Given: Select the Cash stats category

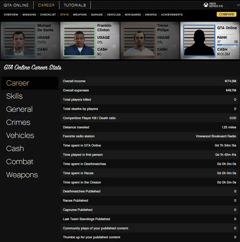Looking at the screenshot, I should pyautogui.click(x=15, y=148).
